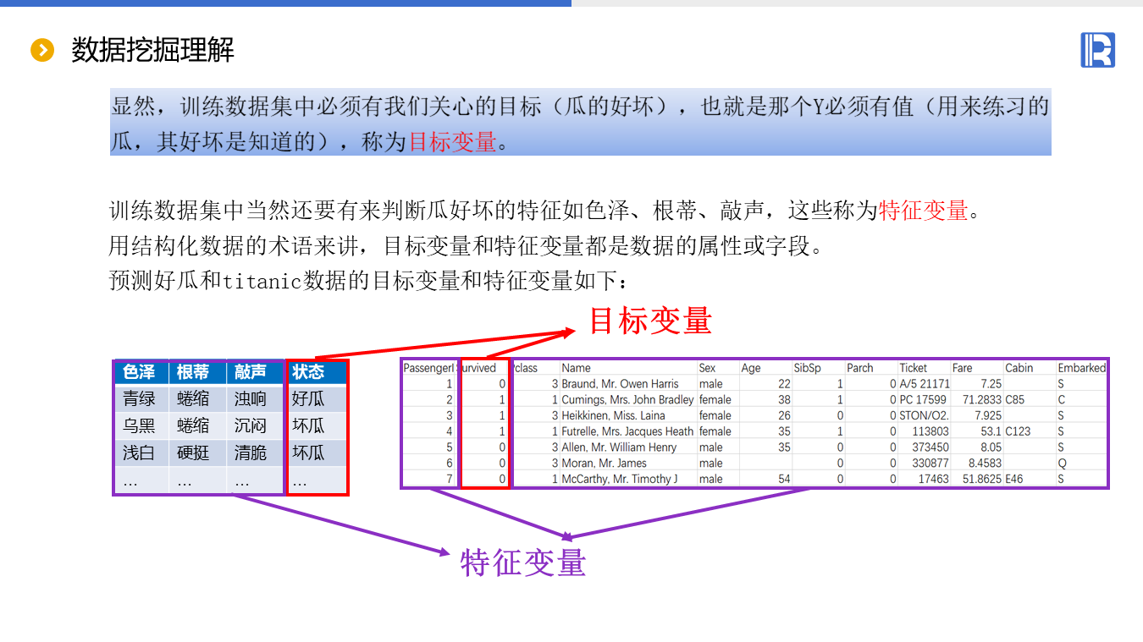
Task: Select the 敲声 column header
Action: click(x=251, y=371)
